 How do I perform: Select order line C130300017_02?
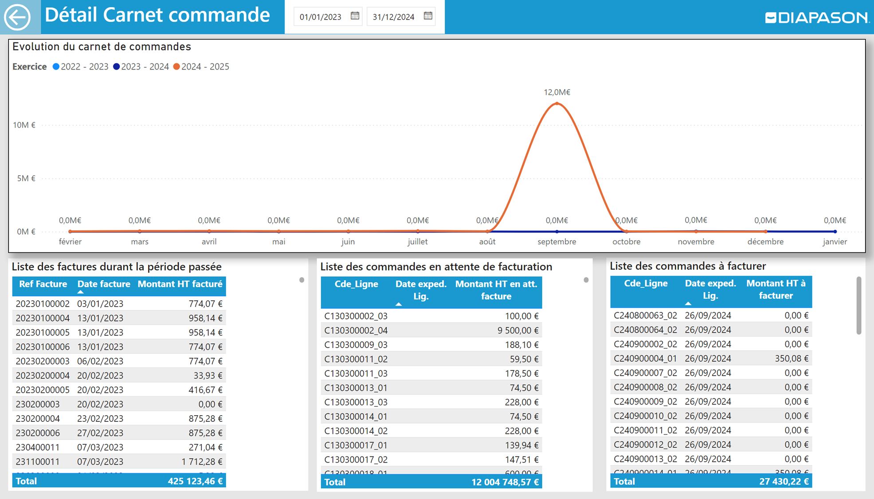pyautogui.click(x=431, y=460)
